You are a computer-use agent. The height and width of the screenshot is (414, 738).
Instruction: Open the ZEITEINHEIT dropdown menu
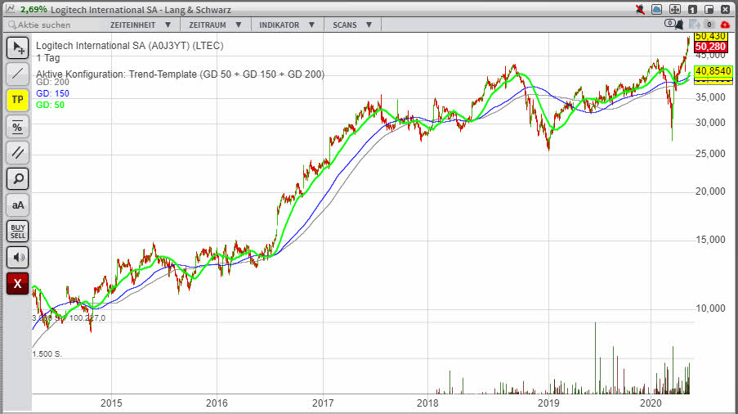click(x=141, y=25)
